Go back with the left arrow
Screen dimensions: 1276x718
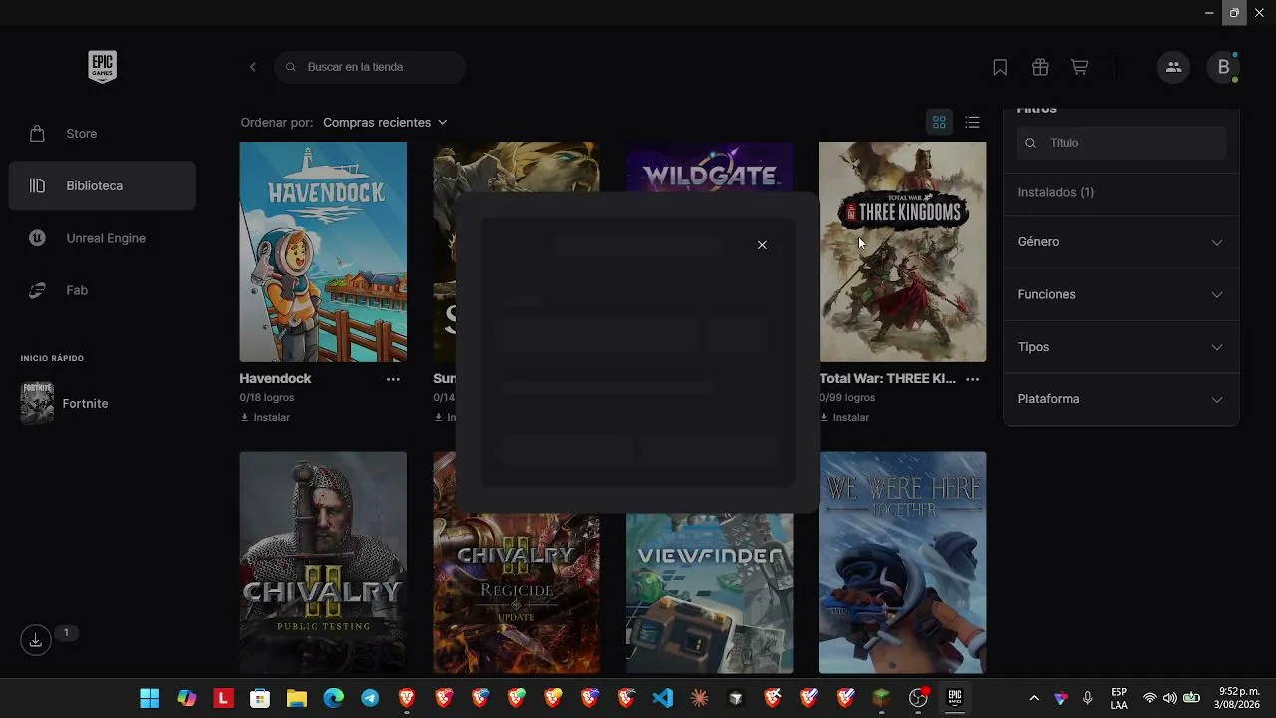[253, 67]
